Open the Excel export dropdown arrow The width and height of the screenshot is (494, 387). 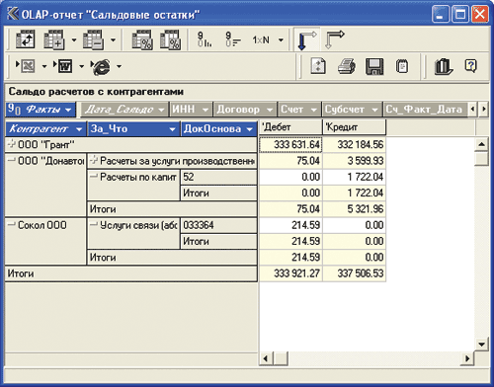[44, 67]
